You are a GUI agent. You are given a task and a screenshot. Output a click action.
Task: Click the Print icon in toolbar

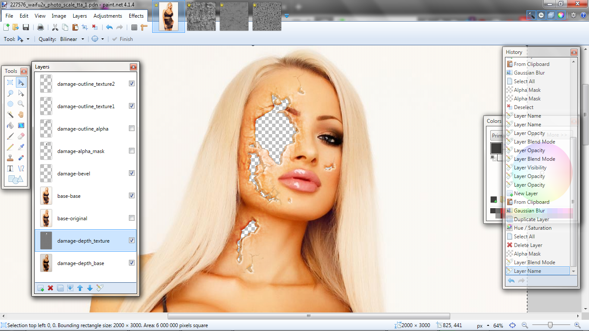[x=41, y=27]
